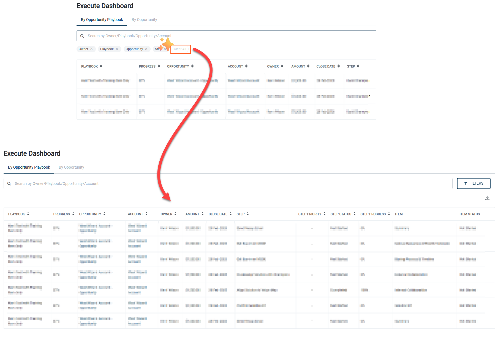Sort by Step in lower dashboard table
Screen dimensions: 498x359
tap(248, 214)
